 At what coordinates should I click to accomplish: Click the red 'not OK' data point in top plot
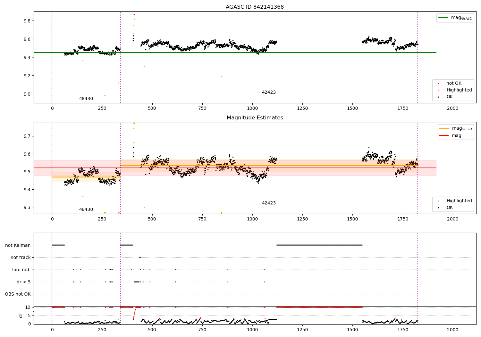[x=134, y=14]
